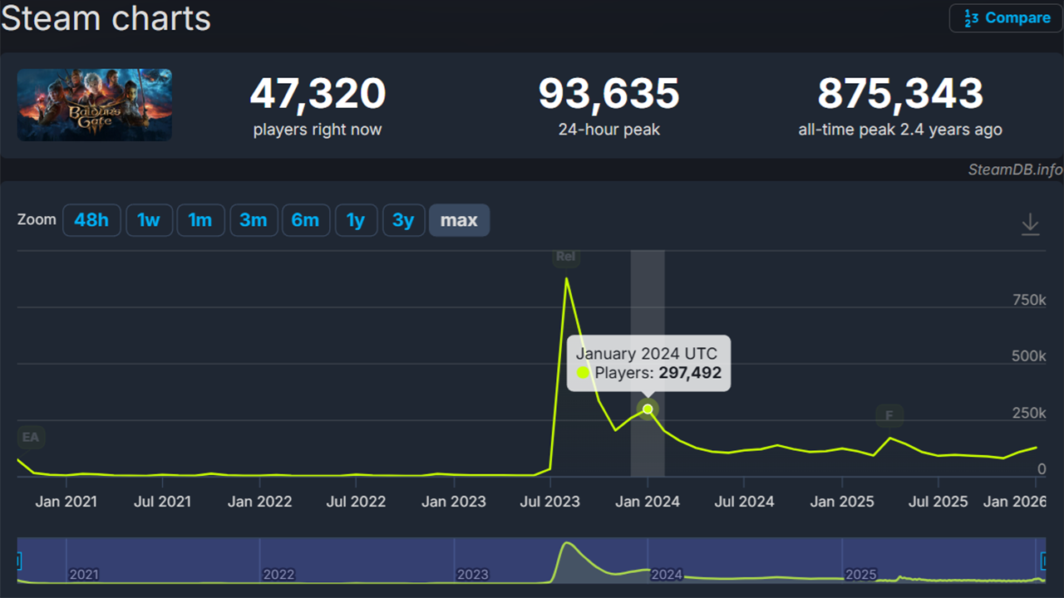
Task: Click the July 2023 peak on chart line
Action: coord(566,279)
